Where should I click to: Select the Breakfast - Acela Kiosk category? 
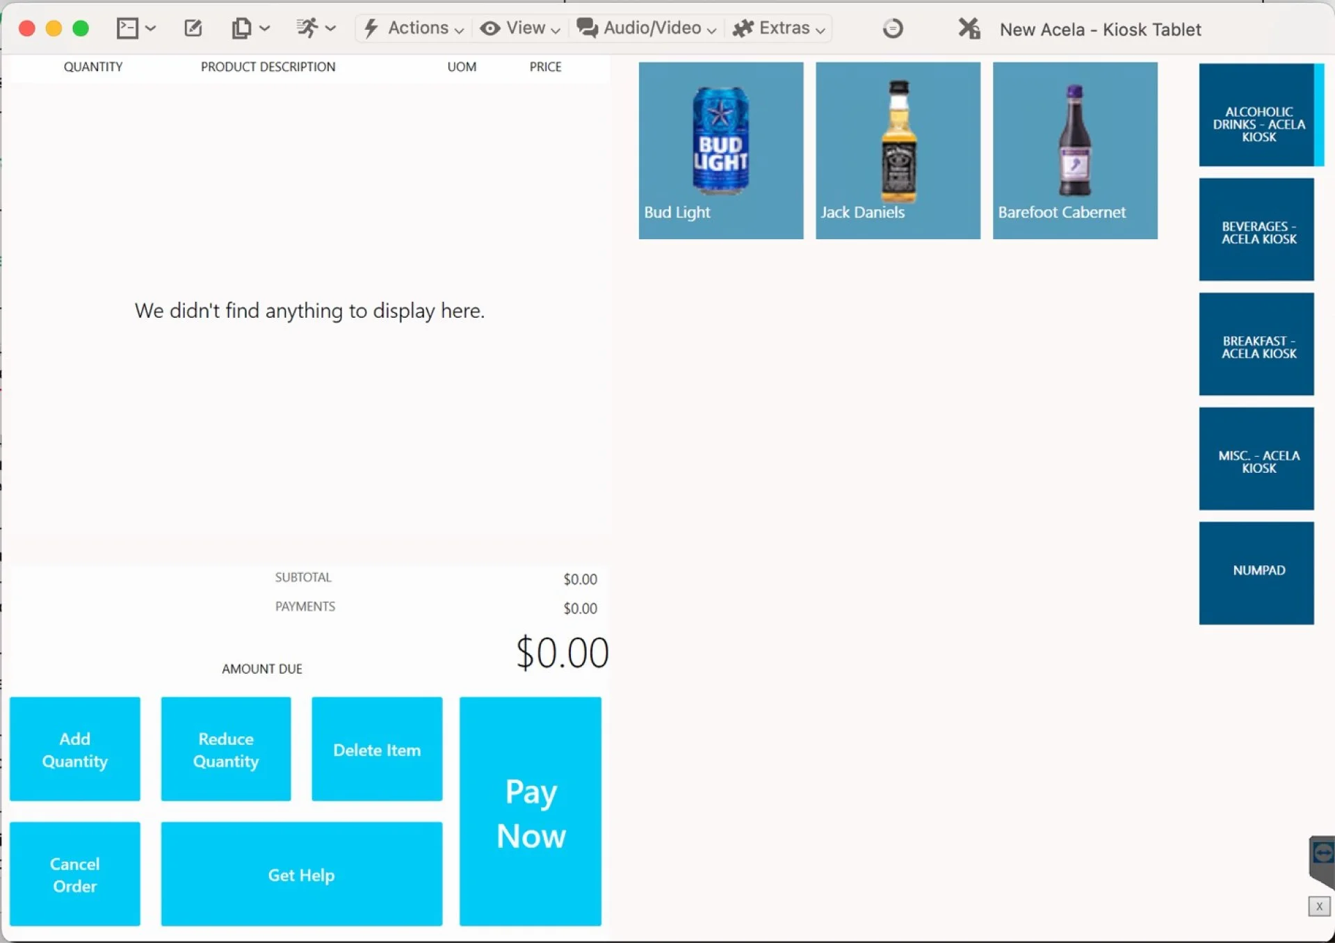1256,345
